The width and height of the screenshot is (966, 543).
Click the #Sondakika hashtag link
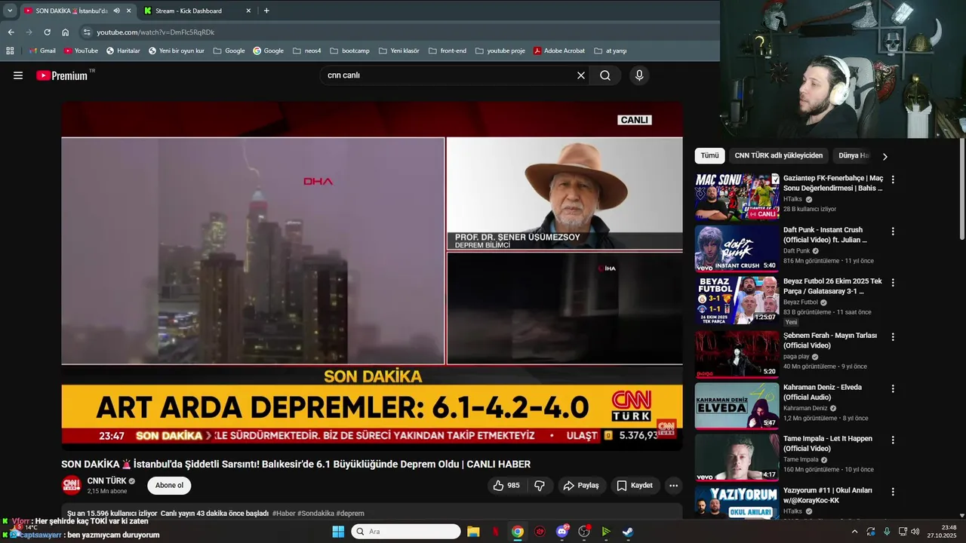[315, 514]
